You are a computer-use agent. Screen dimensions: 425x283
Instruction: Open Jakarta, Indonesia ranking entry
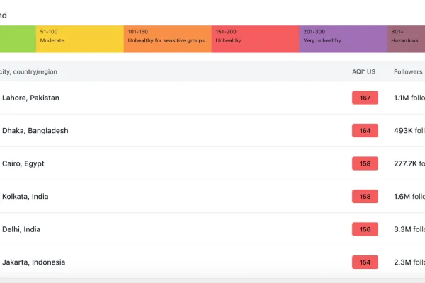[33, 262]
